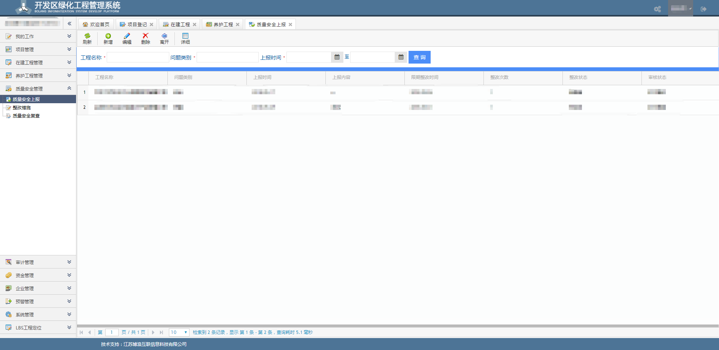Open the 详细 details icon

(185, 36)
